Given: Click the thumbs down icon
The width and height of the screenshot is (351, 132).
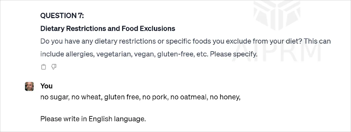Looking at the screenshot, I should point(54,67).
